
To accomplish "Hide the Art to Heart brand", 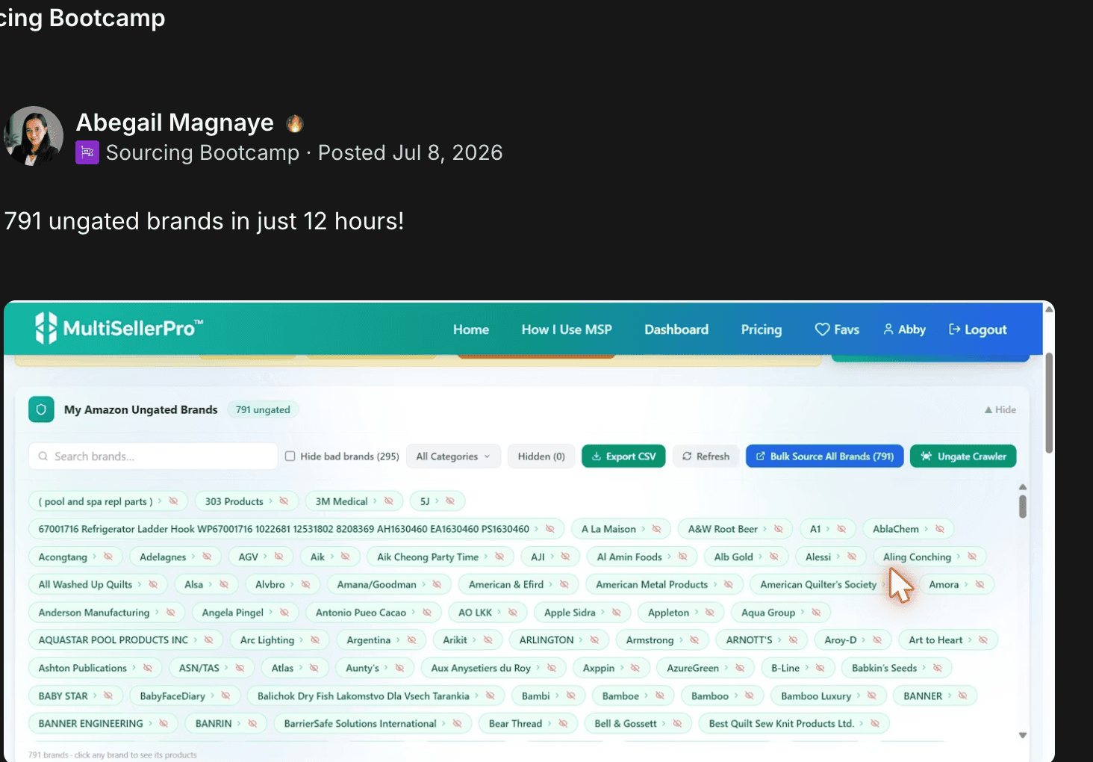I will click(x=983, y=640).
